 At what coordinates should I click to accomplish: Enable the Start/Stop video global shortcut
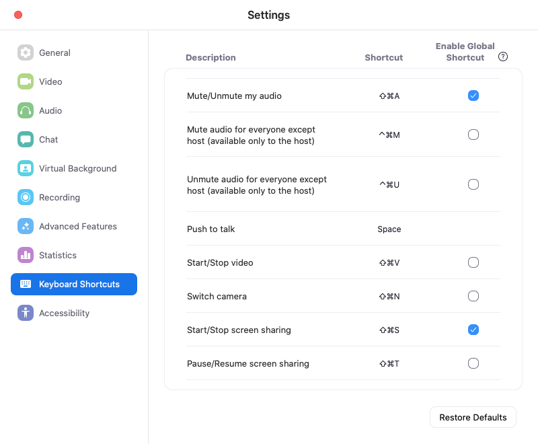pyautogui.click(x=473, y=262)
